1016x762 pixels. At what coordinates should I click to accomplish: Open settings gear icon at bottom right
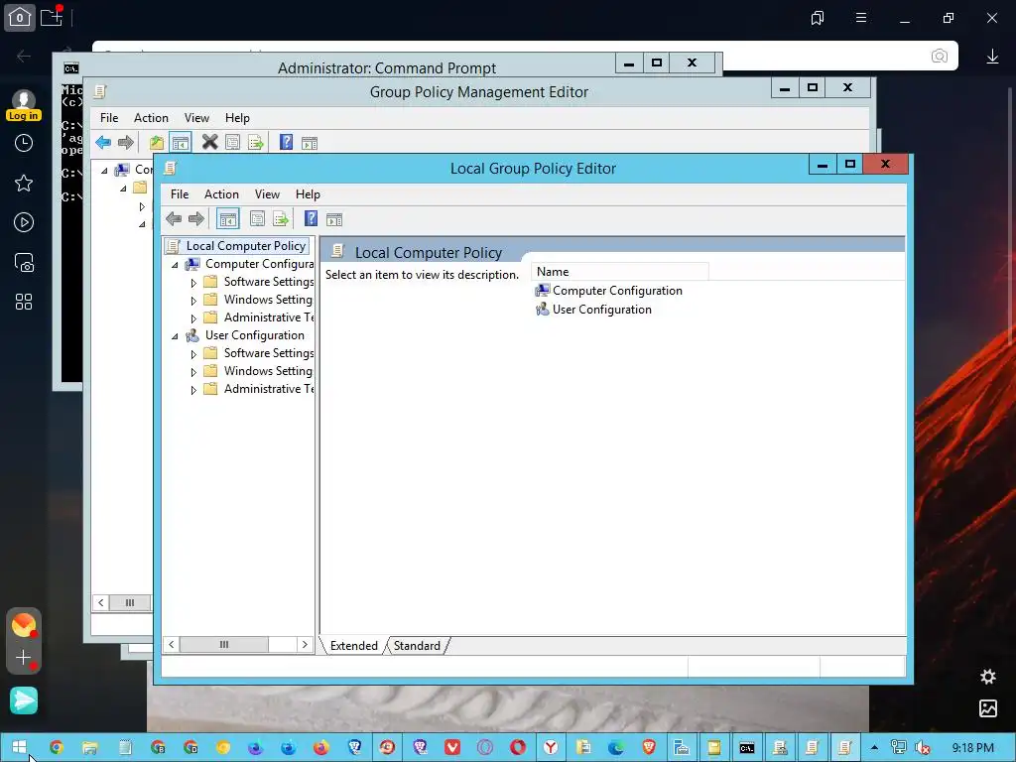coord(988,677)
